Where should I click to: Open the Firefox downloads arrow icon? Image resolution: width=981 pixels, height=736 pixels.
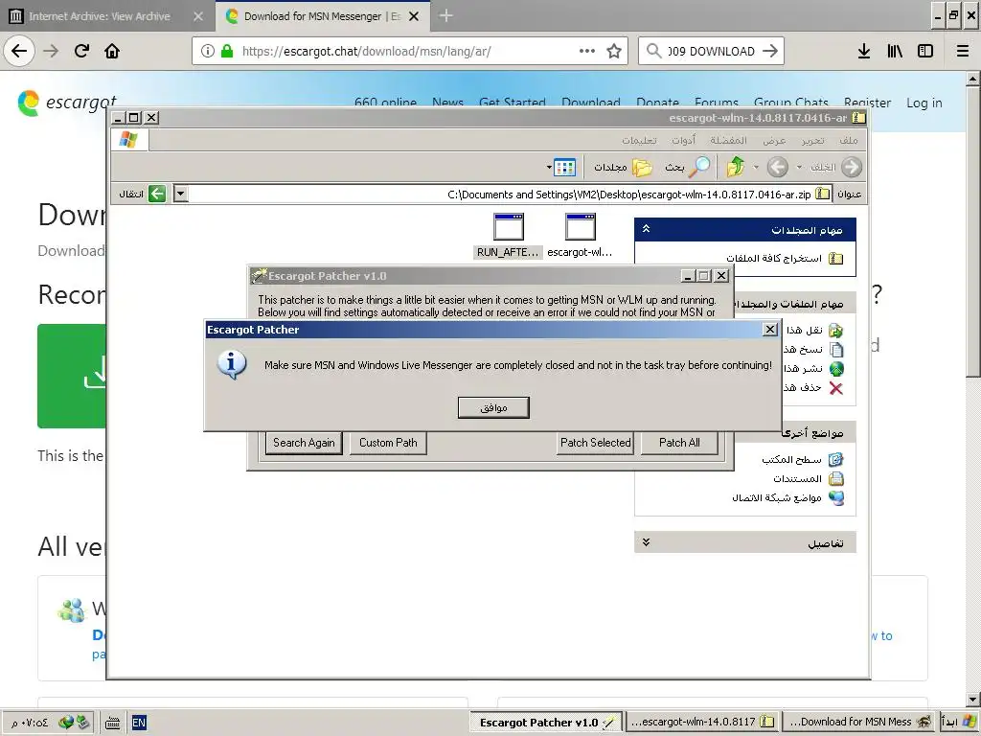864,51
